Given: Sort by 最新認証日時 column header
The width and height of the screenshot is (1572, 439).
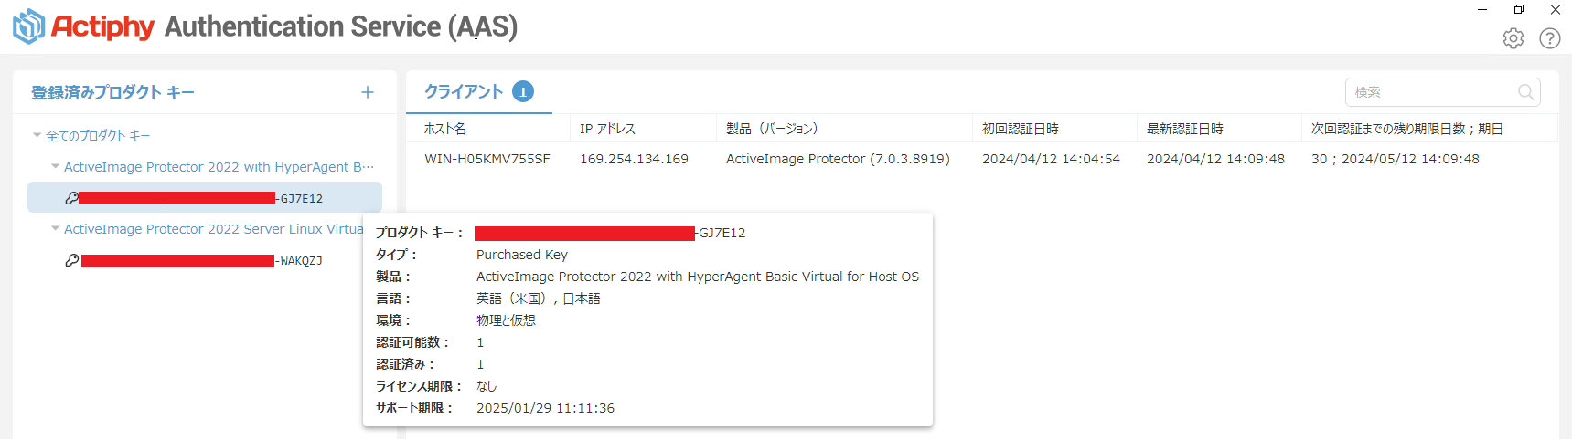Looking at the screenshot, I should pos(1185,129).
